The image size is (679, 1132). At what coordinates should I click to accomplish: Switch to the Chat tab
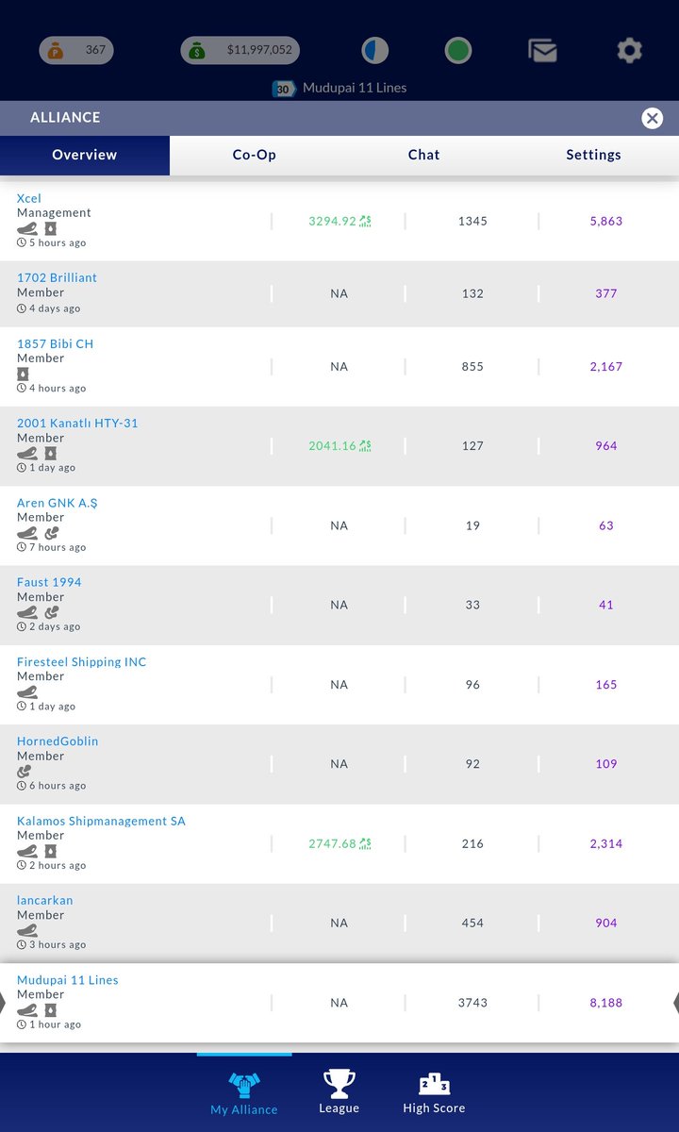point(423,155)
